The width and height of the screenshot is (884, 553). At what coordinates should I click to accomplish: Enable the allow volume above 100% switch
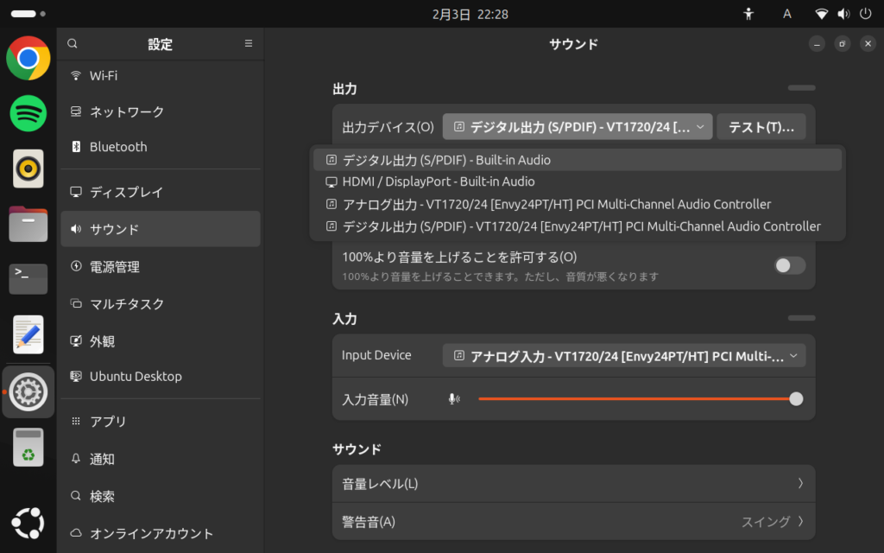click(x=789, y=265)
